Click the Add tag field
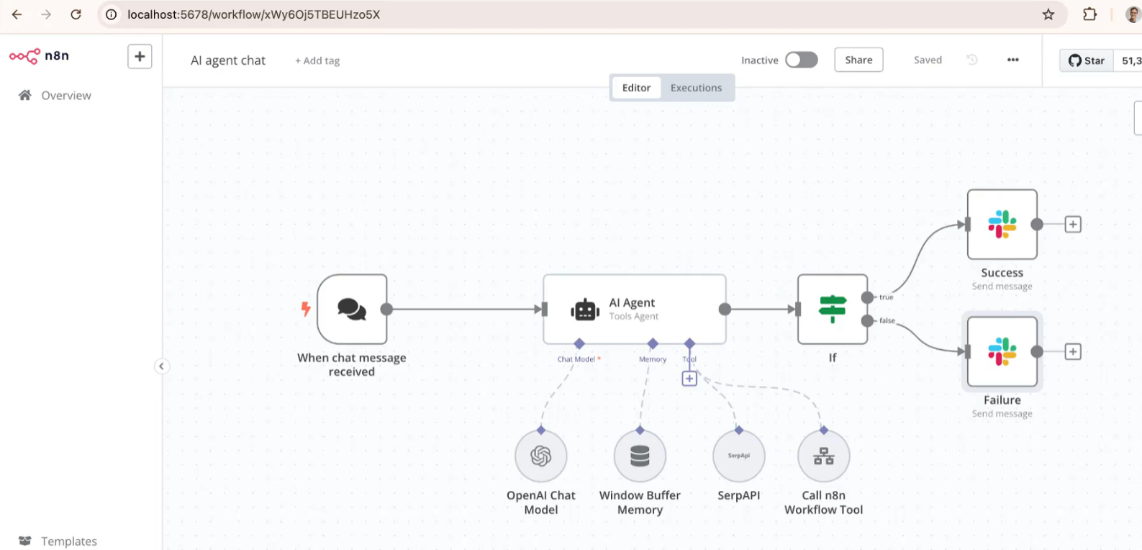 [x=317, y=61]
